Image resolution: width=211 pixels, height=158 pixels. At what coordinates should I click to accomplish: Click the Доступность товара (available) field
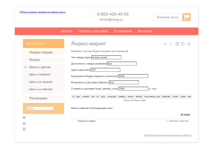pyautogui.click(x=122, y=64)
